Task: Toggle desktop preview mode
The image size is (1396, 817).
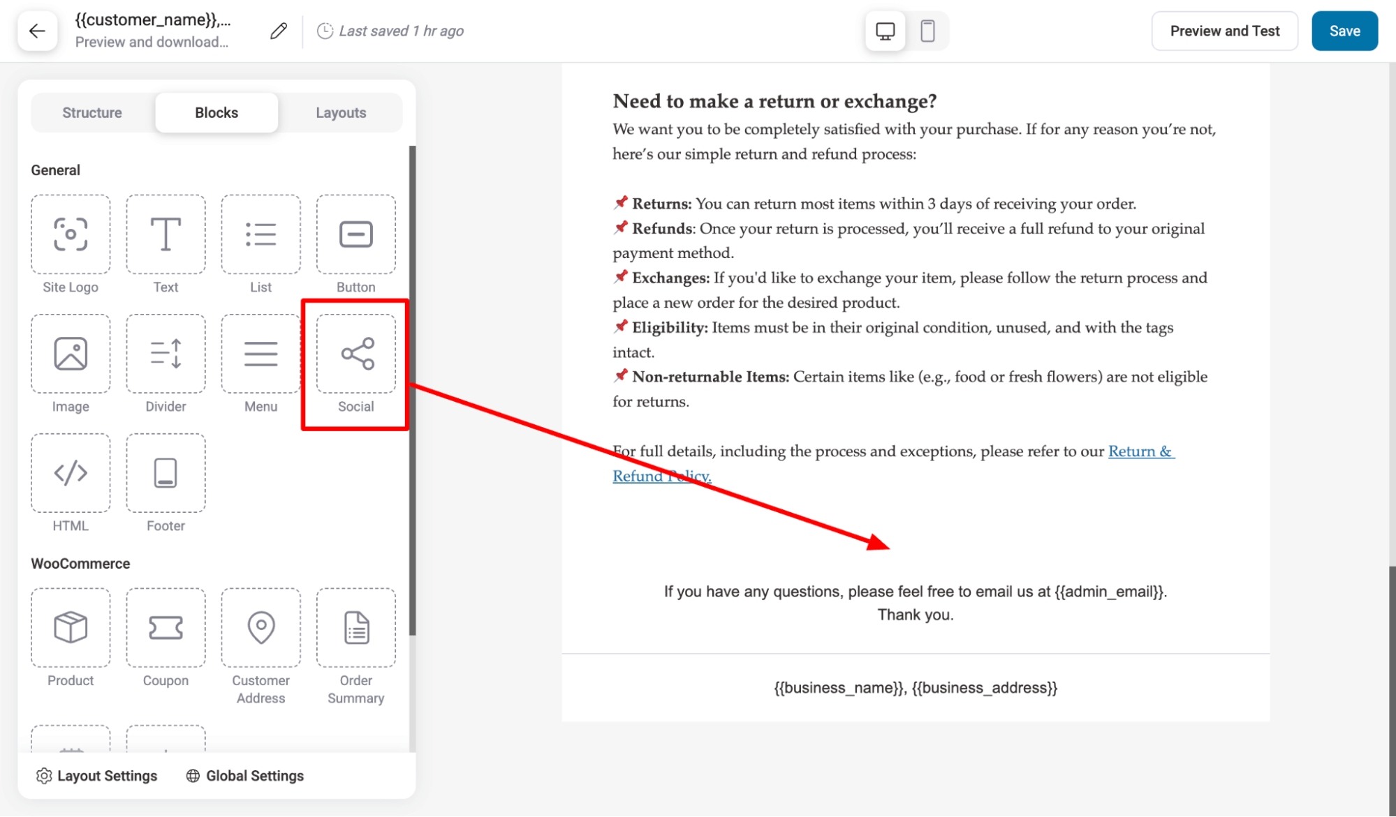Action: click(x=885, y=31)
